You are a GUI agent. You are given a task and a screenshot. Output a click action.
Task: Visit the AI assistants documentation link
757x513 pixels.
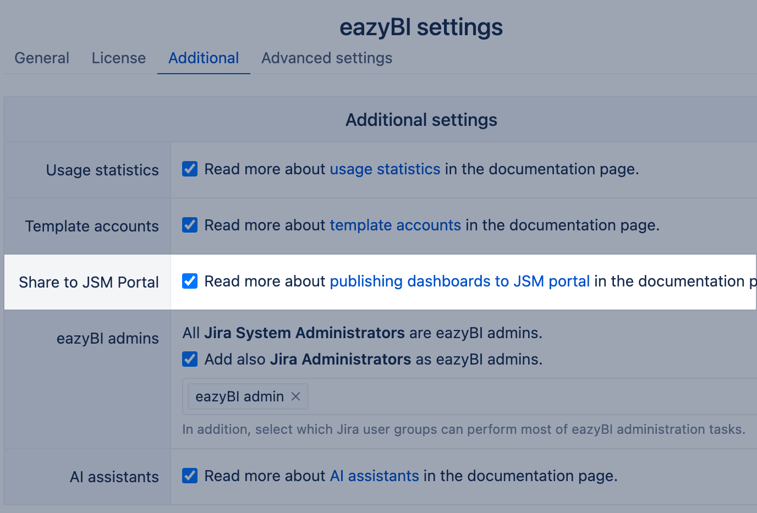point(374,476)
